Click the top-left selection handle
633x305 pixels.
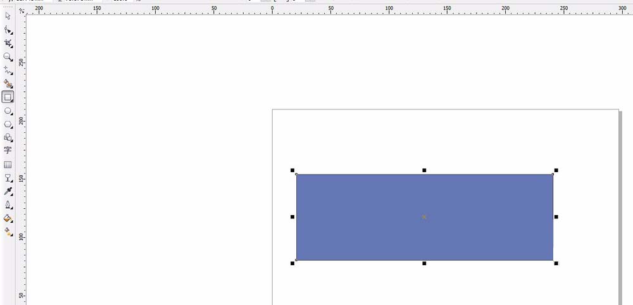click(x=292, y=170)
